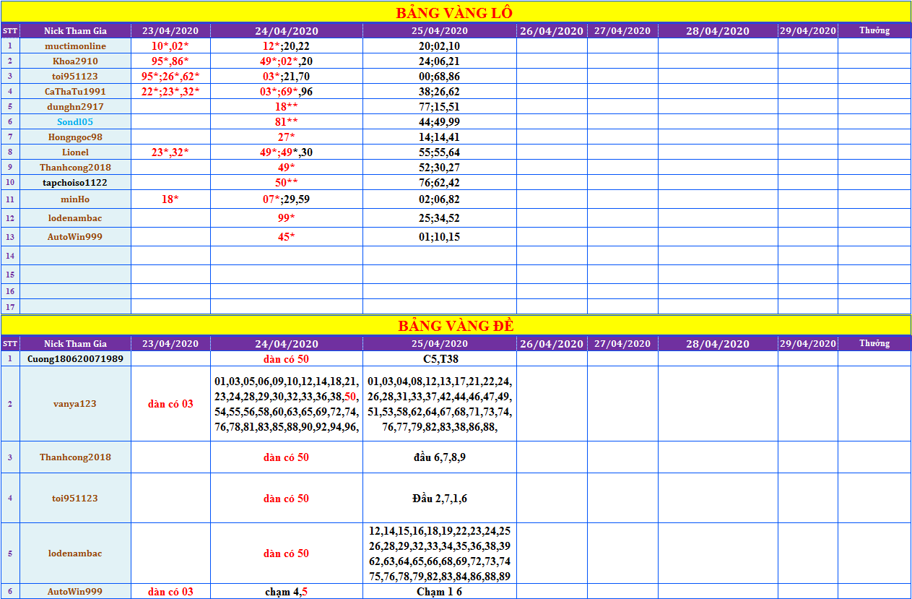This screenshot has height=599, width=912.
Task: Select 'toi951123' in the Lô table
Action: [75, 76]
